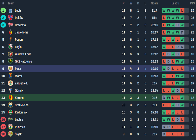Click Lech's most recent loss badge
Screen dimensions: 196x140
coord(182,11)
